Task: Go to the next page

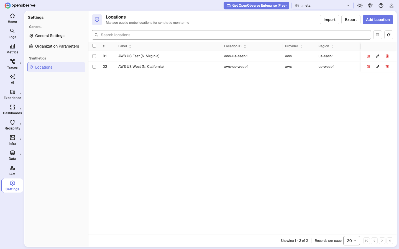Action: click(x=382, y=241)
